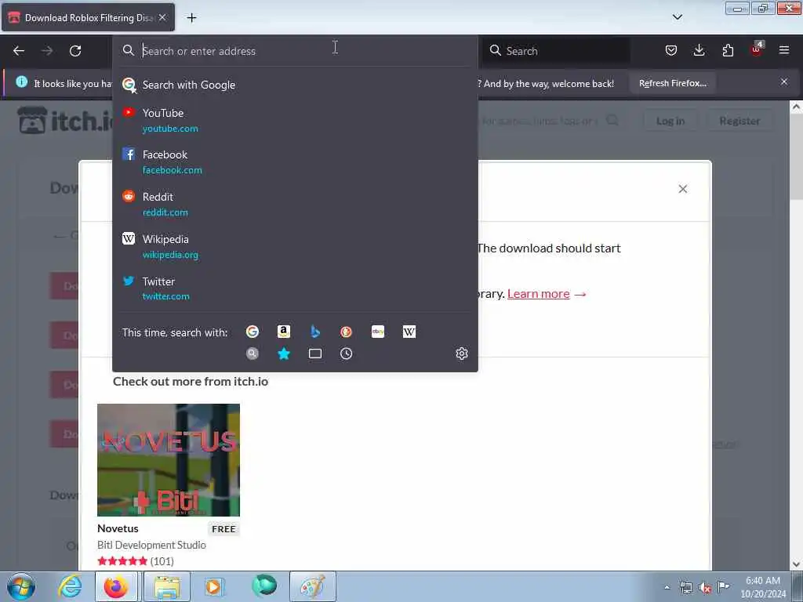Screen dimensions: 803x602
Task: Click the Log in button
Action: (x=670, y=121)
